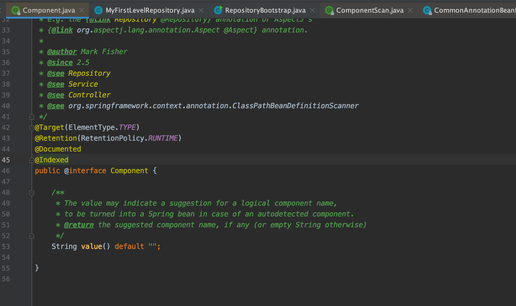Click the @since tag on line 36
This screenshot has width=516, height=306.
60,63
